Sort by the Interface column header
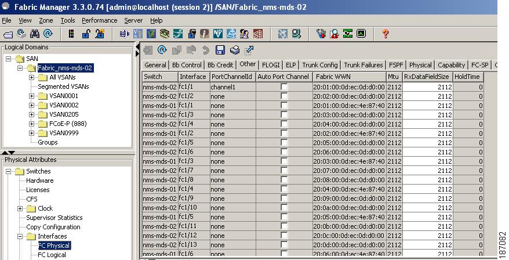The width and height of the screenshot is (509, 260). [x=194, y=77]
